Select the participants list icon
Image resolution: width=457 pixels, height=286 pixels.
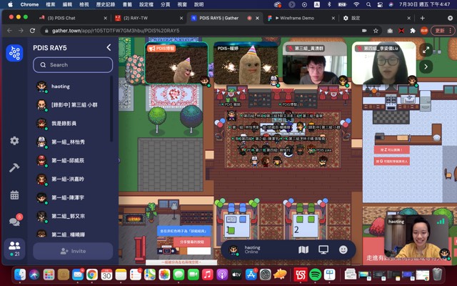click(14, 247)
